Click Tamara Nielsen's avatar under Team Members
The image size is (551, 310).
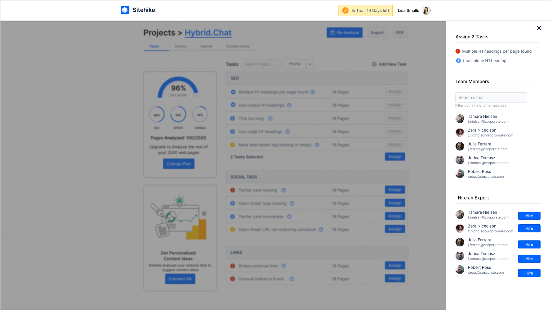coord(460,119)
